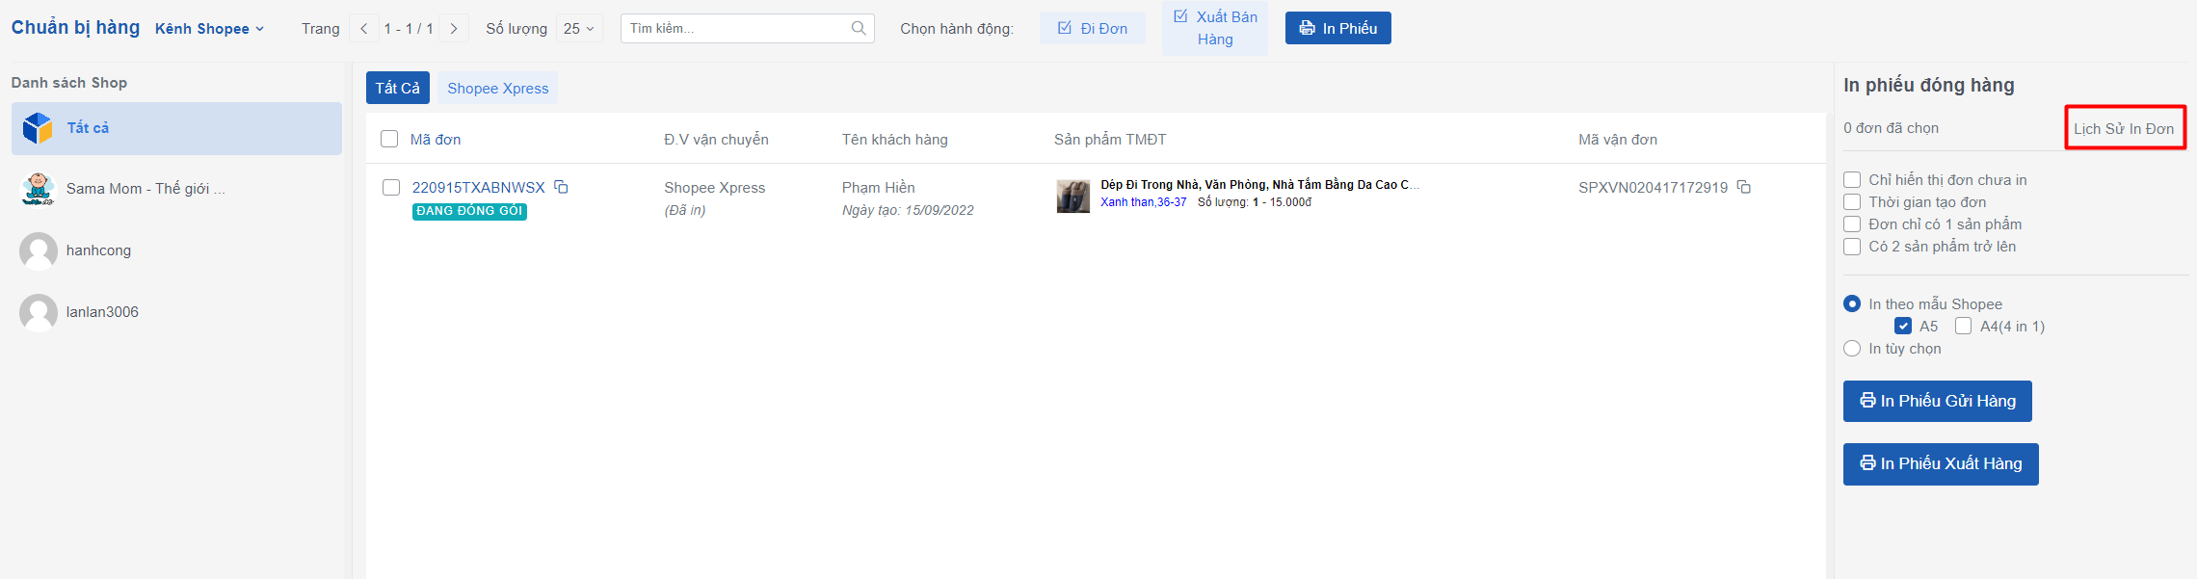
Task: Open Sama Mom shop avatar
Action: (x=38, y=189)
